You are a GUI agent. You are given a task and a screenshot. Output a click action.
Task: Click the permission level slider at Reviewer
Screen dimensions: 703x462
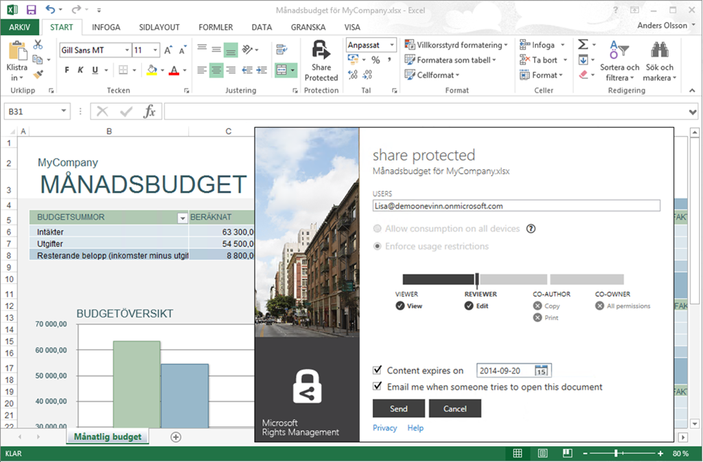tap(477, 279)
